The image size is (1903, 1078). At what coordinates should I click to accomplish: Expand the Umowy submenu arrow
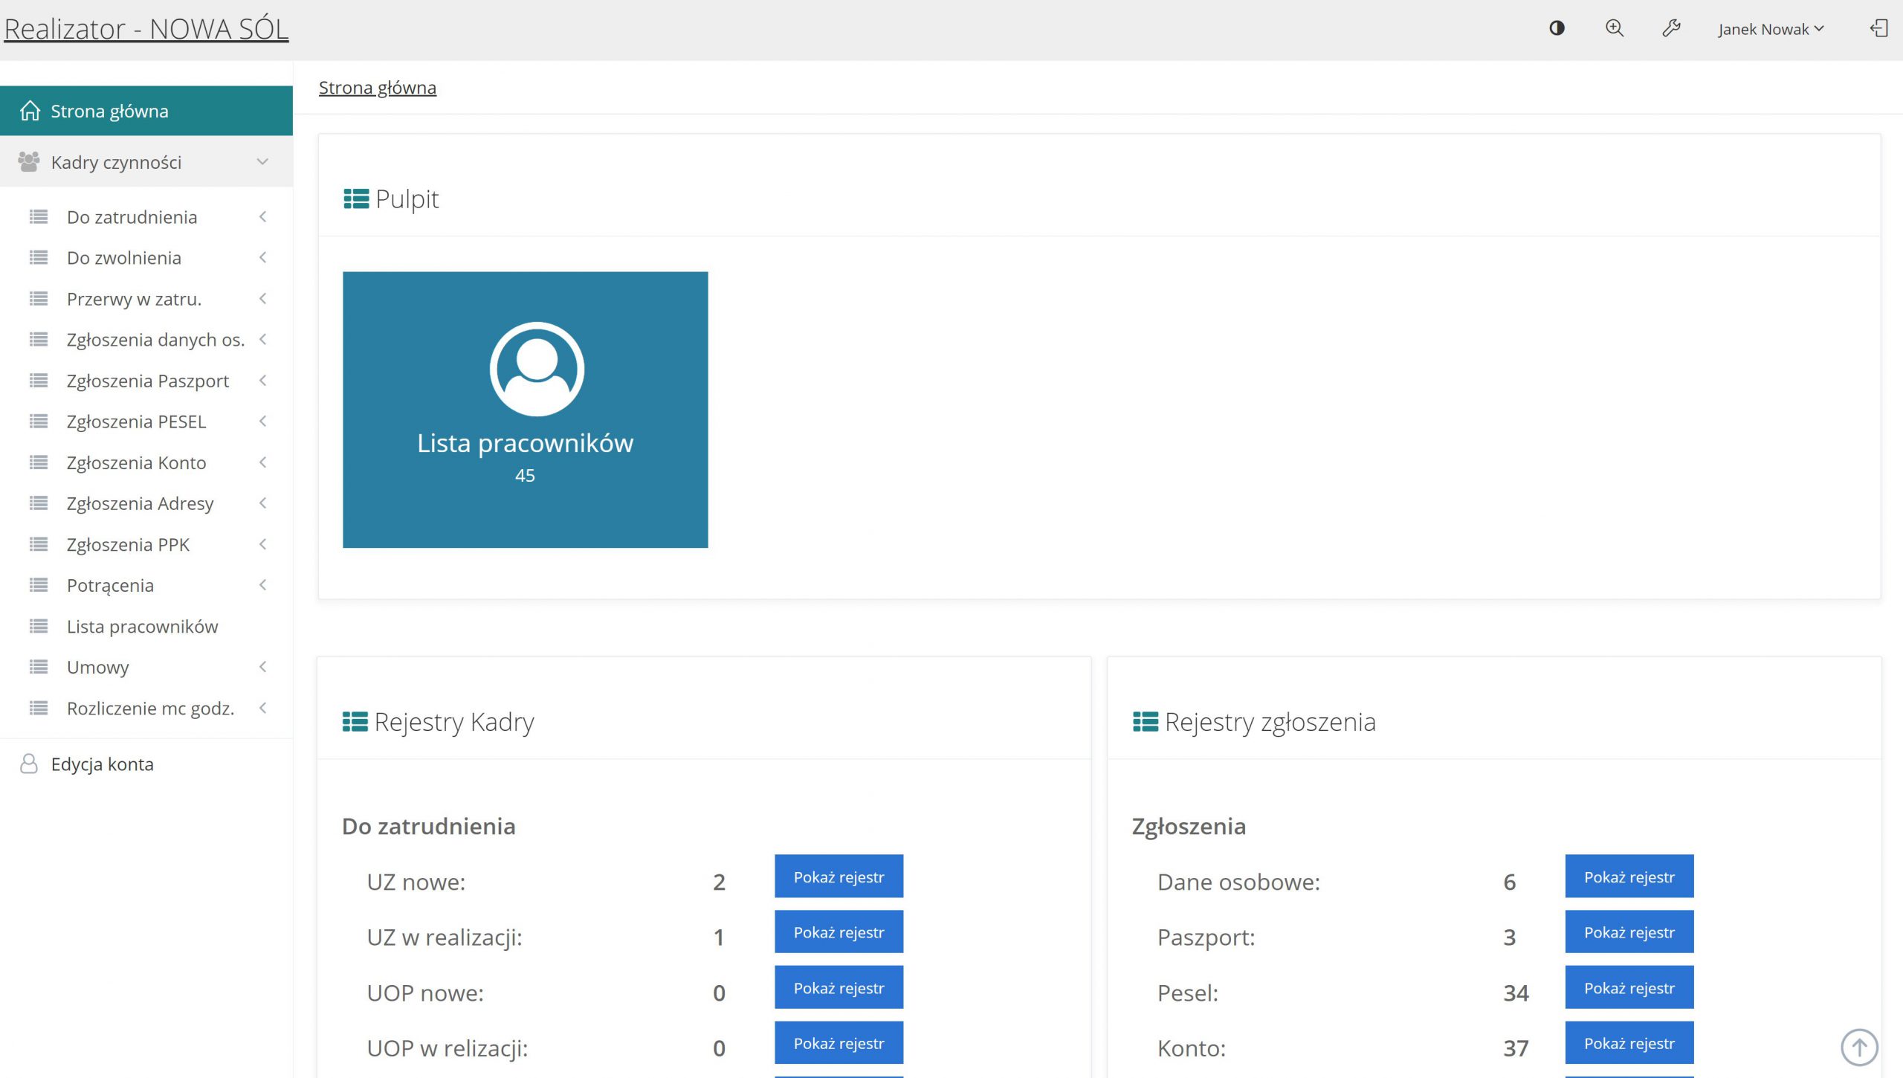pyautogui.click(x=262, y=666)
